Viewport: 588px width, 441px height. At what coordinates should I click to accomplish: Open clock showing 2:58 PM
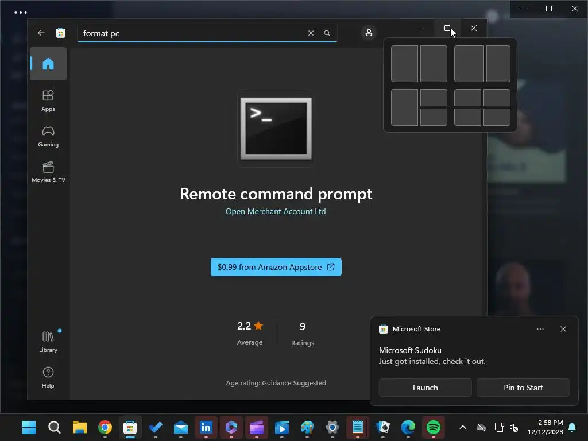click(x=546, y=427)
